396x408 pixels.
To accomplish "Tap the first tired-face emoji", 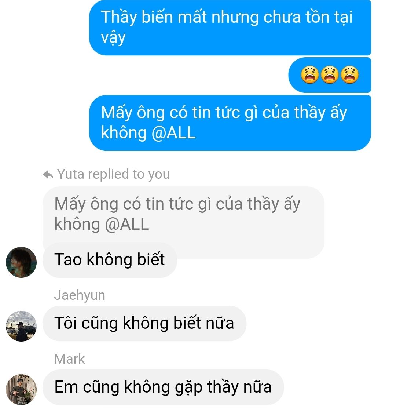I will point(310,75).
